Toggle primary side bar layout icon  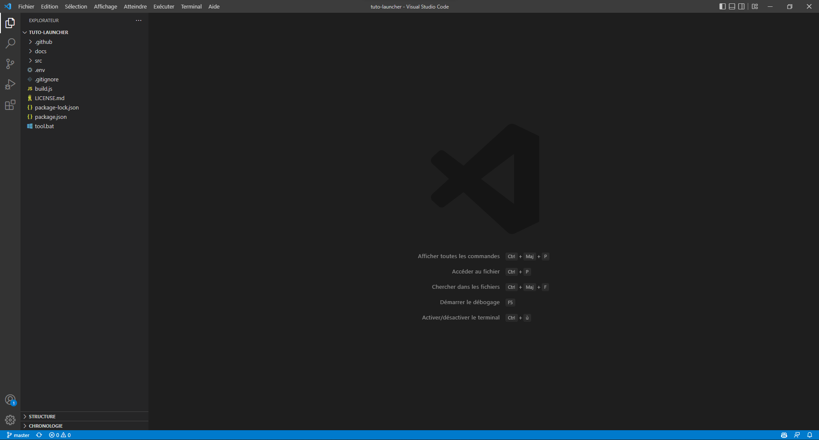tap(722, 6)
